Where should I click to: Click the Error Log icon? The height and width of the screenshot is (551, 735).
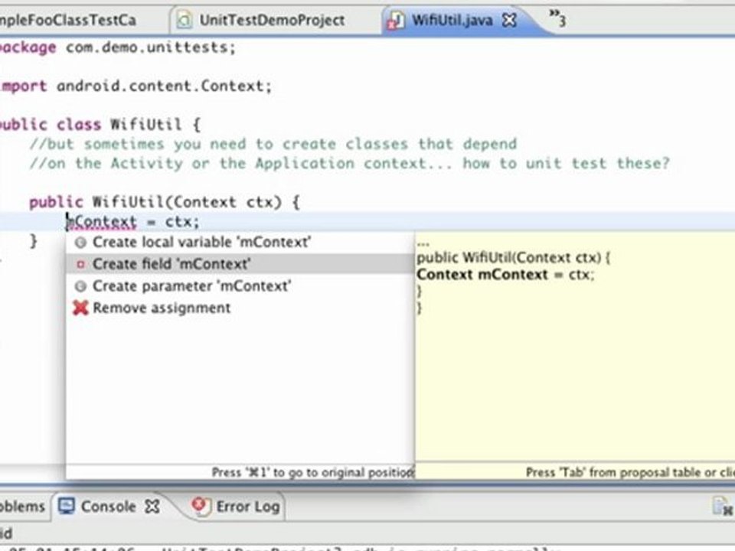pyautogui.click(x=201, y=507)
